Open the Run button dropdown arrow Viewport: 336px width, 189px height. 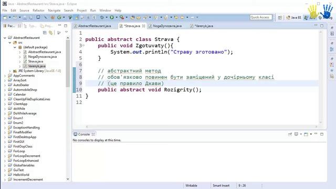click(x=117, y=17)
